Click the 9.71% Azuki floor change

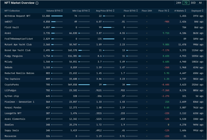click(x=166, y=33)
